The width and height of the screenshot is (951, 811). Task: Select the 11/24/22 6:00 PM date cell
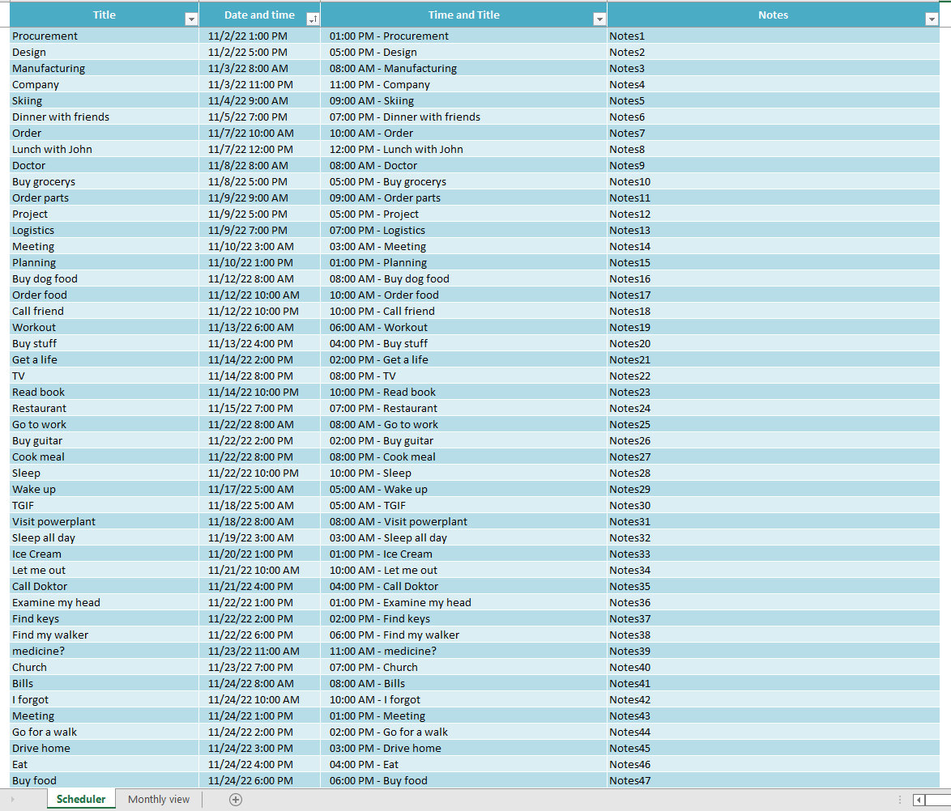coord(259,781)
